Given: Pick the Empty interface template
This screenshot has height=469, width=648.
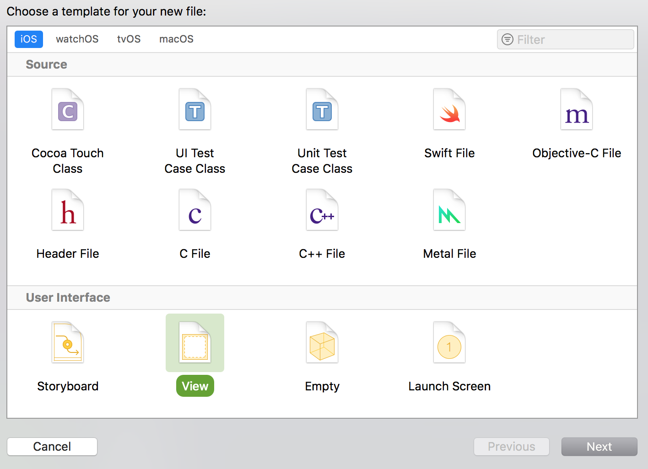Looking at the screenshot, I should (x=322, y=343).
